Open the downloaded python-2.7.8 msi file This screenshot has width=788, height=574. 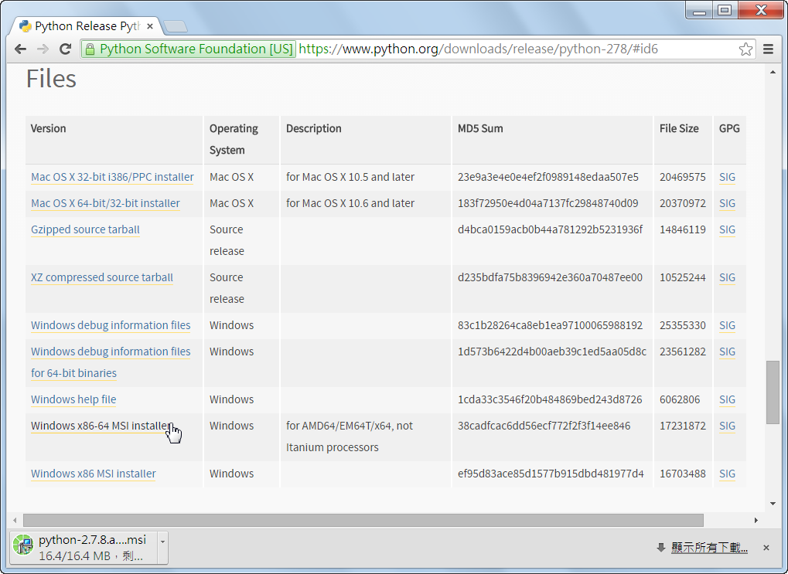[x=84, y=548]
